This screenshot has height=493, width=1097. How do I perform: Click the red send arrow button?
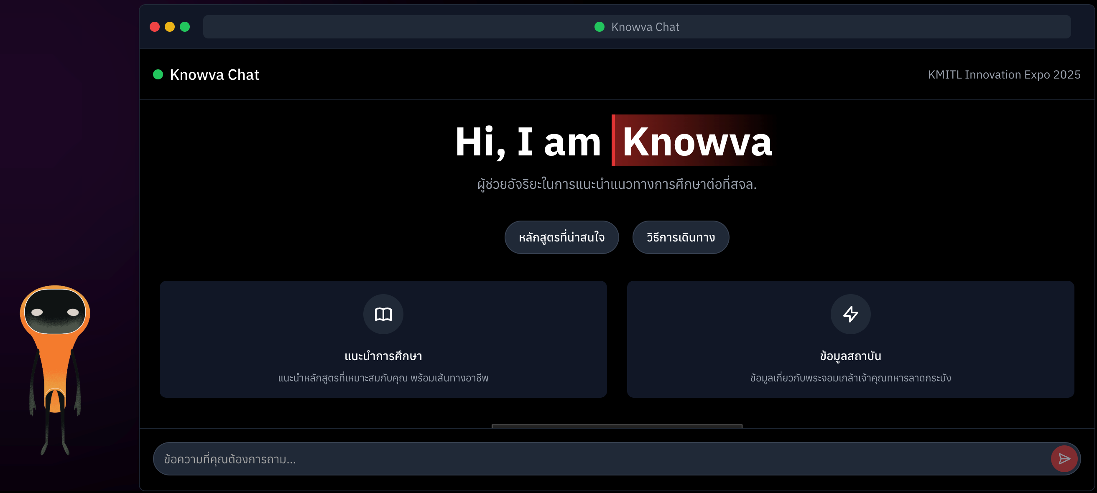(1064, 458)
